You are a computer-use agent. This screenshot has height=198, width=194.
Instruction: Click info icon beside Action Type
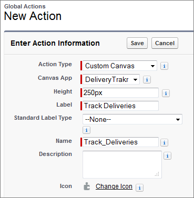164,66
